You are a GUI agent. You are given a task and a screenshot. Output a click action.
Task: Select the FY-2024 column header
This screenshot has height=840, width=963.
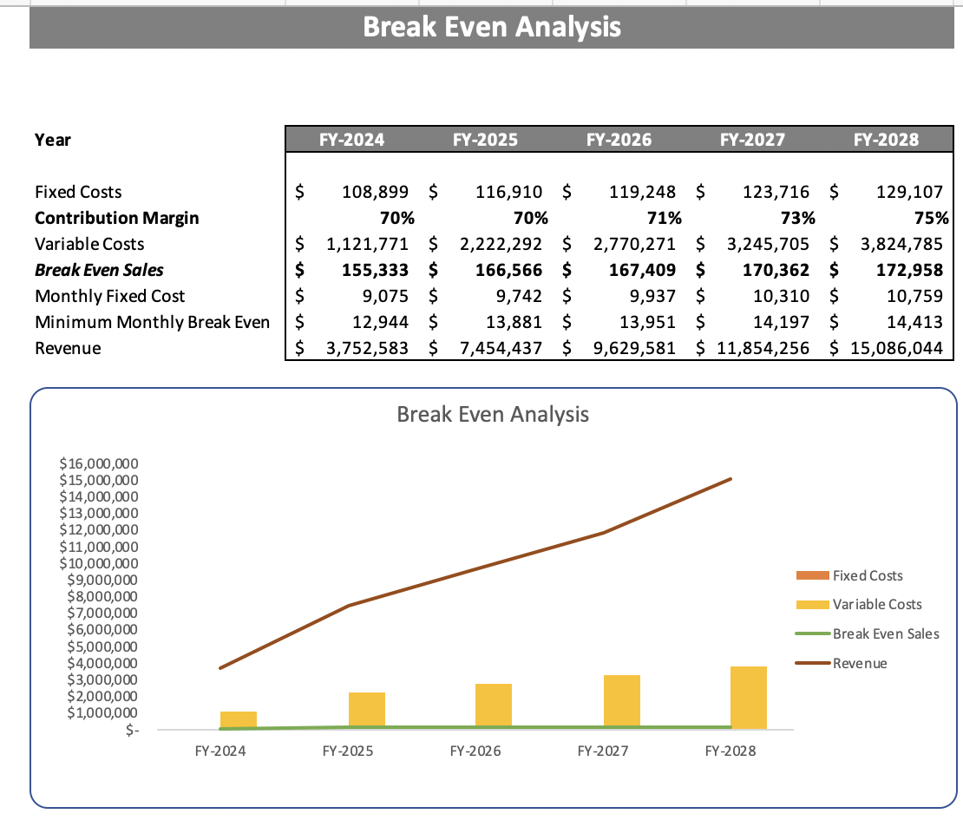[352, 139]
